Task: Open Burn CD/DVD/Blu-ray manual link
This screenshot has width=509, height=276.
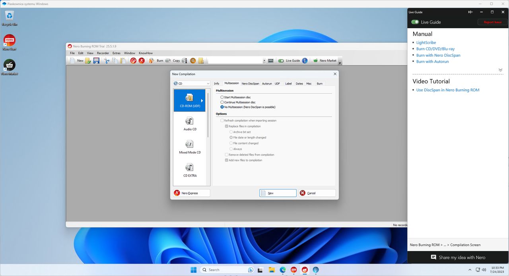Action: click(x=435, y=49)
